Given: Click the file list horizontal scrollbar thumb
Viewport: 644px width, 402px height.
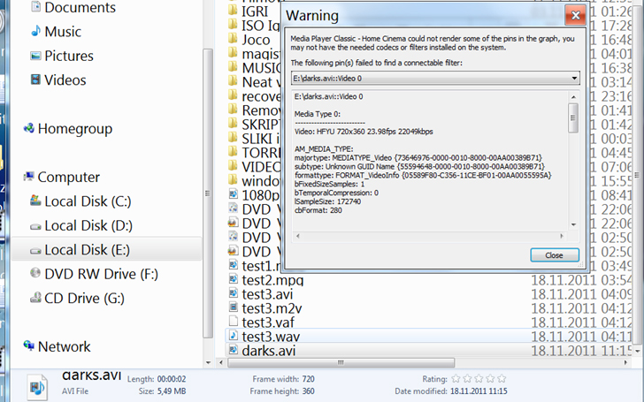Looking at the screenshot, I should (341, 362).
